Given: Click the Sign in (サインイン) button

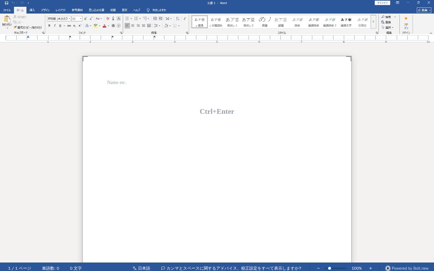Looking at the screenshot, I should coord(382,3).
